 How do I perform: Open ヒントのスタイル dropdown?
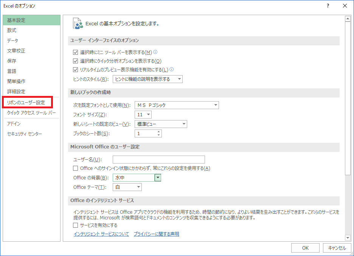click(x=147, y=79)
